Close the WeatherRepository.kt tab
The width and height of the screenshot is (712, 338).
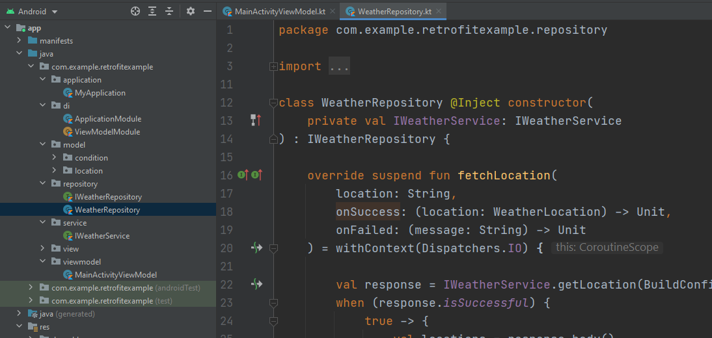[x=439, y=12]
